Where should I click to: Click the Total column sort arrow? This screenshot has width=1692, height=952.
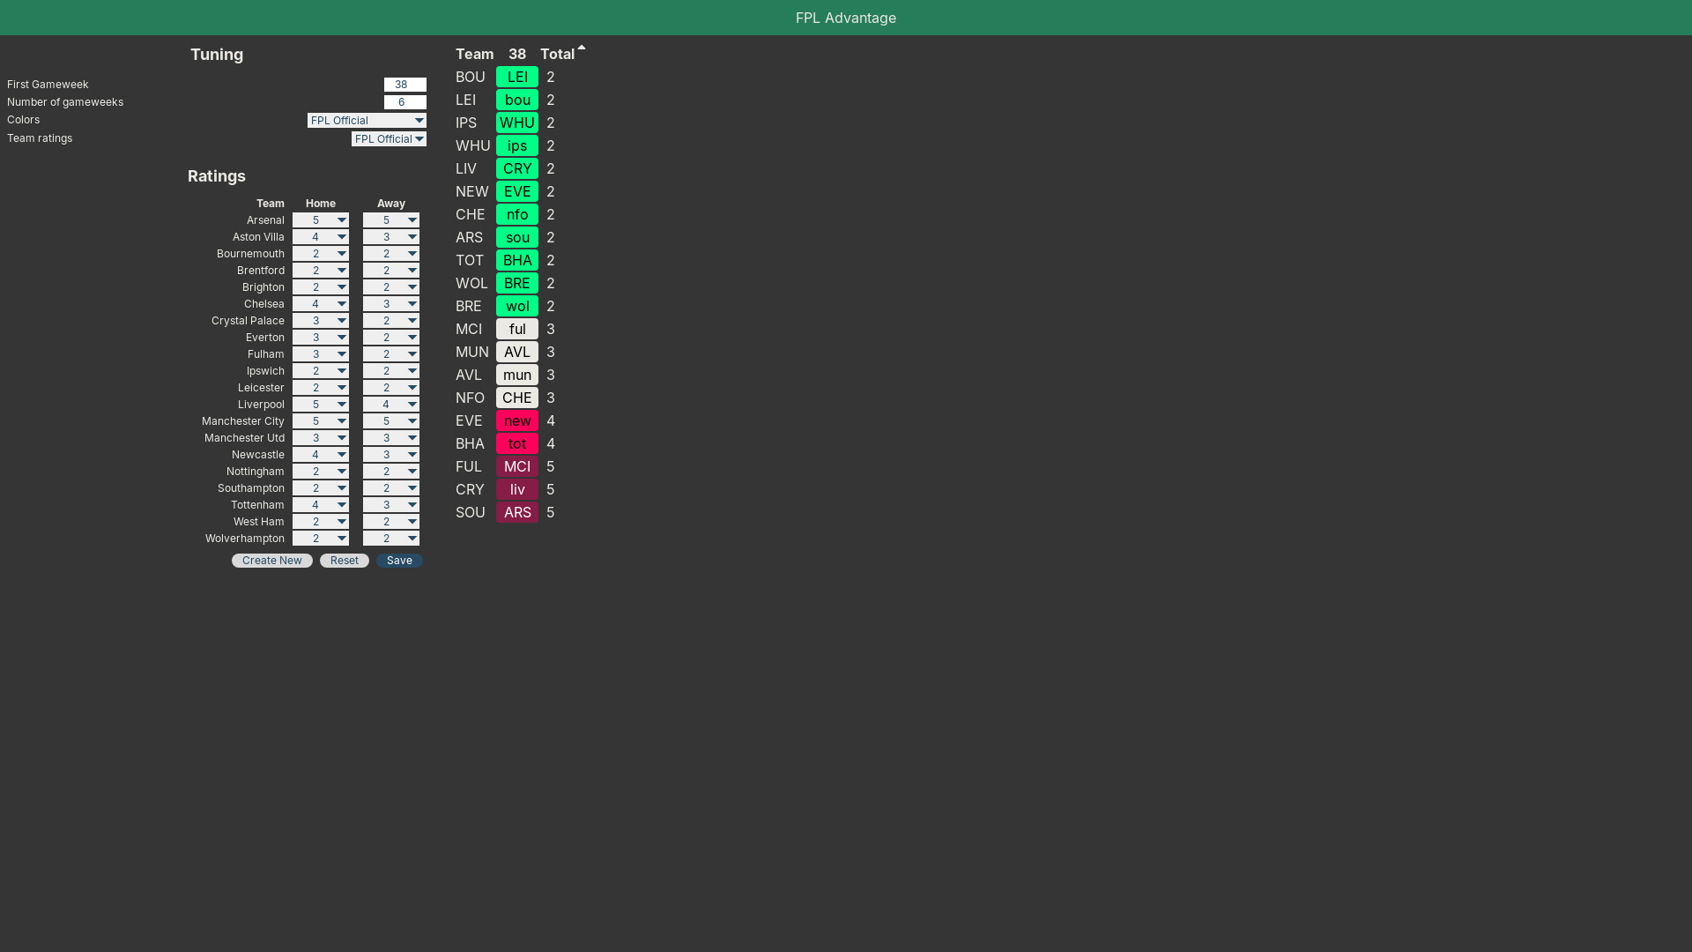(x=582, y=48)
